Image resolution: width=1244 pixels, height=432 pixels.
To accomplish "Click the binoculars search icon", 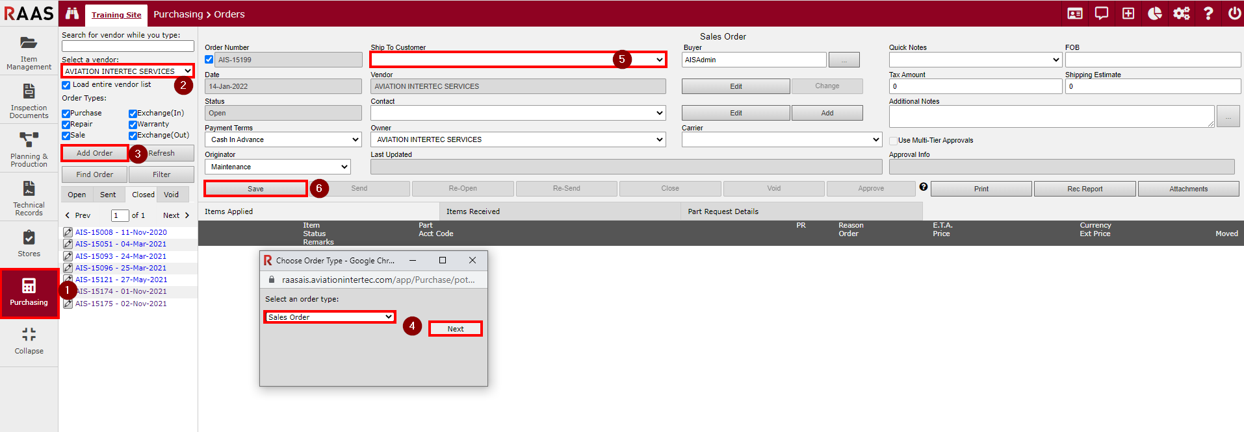I will [72, 14].
